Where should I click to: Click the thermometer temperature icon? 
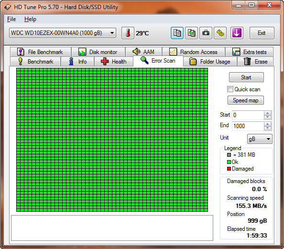point(128,33)
